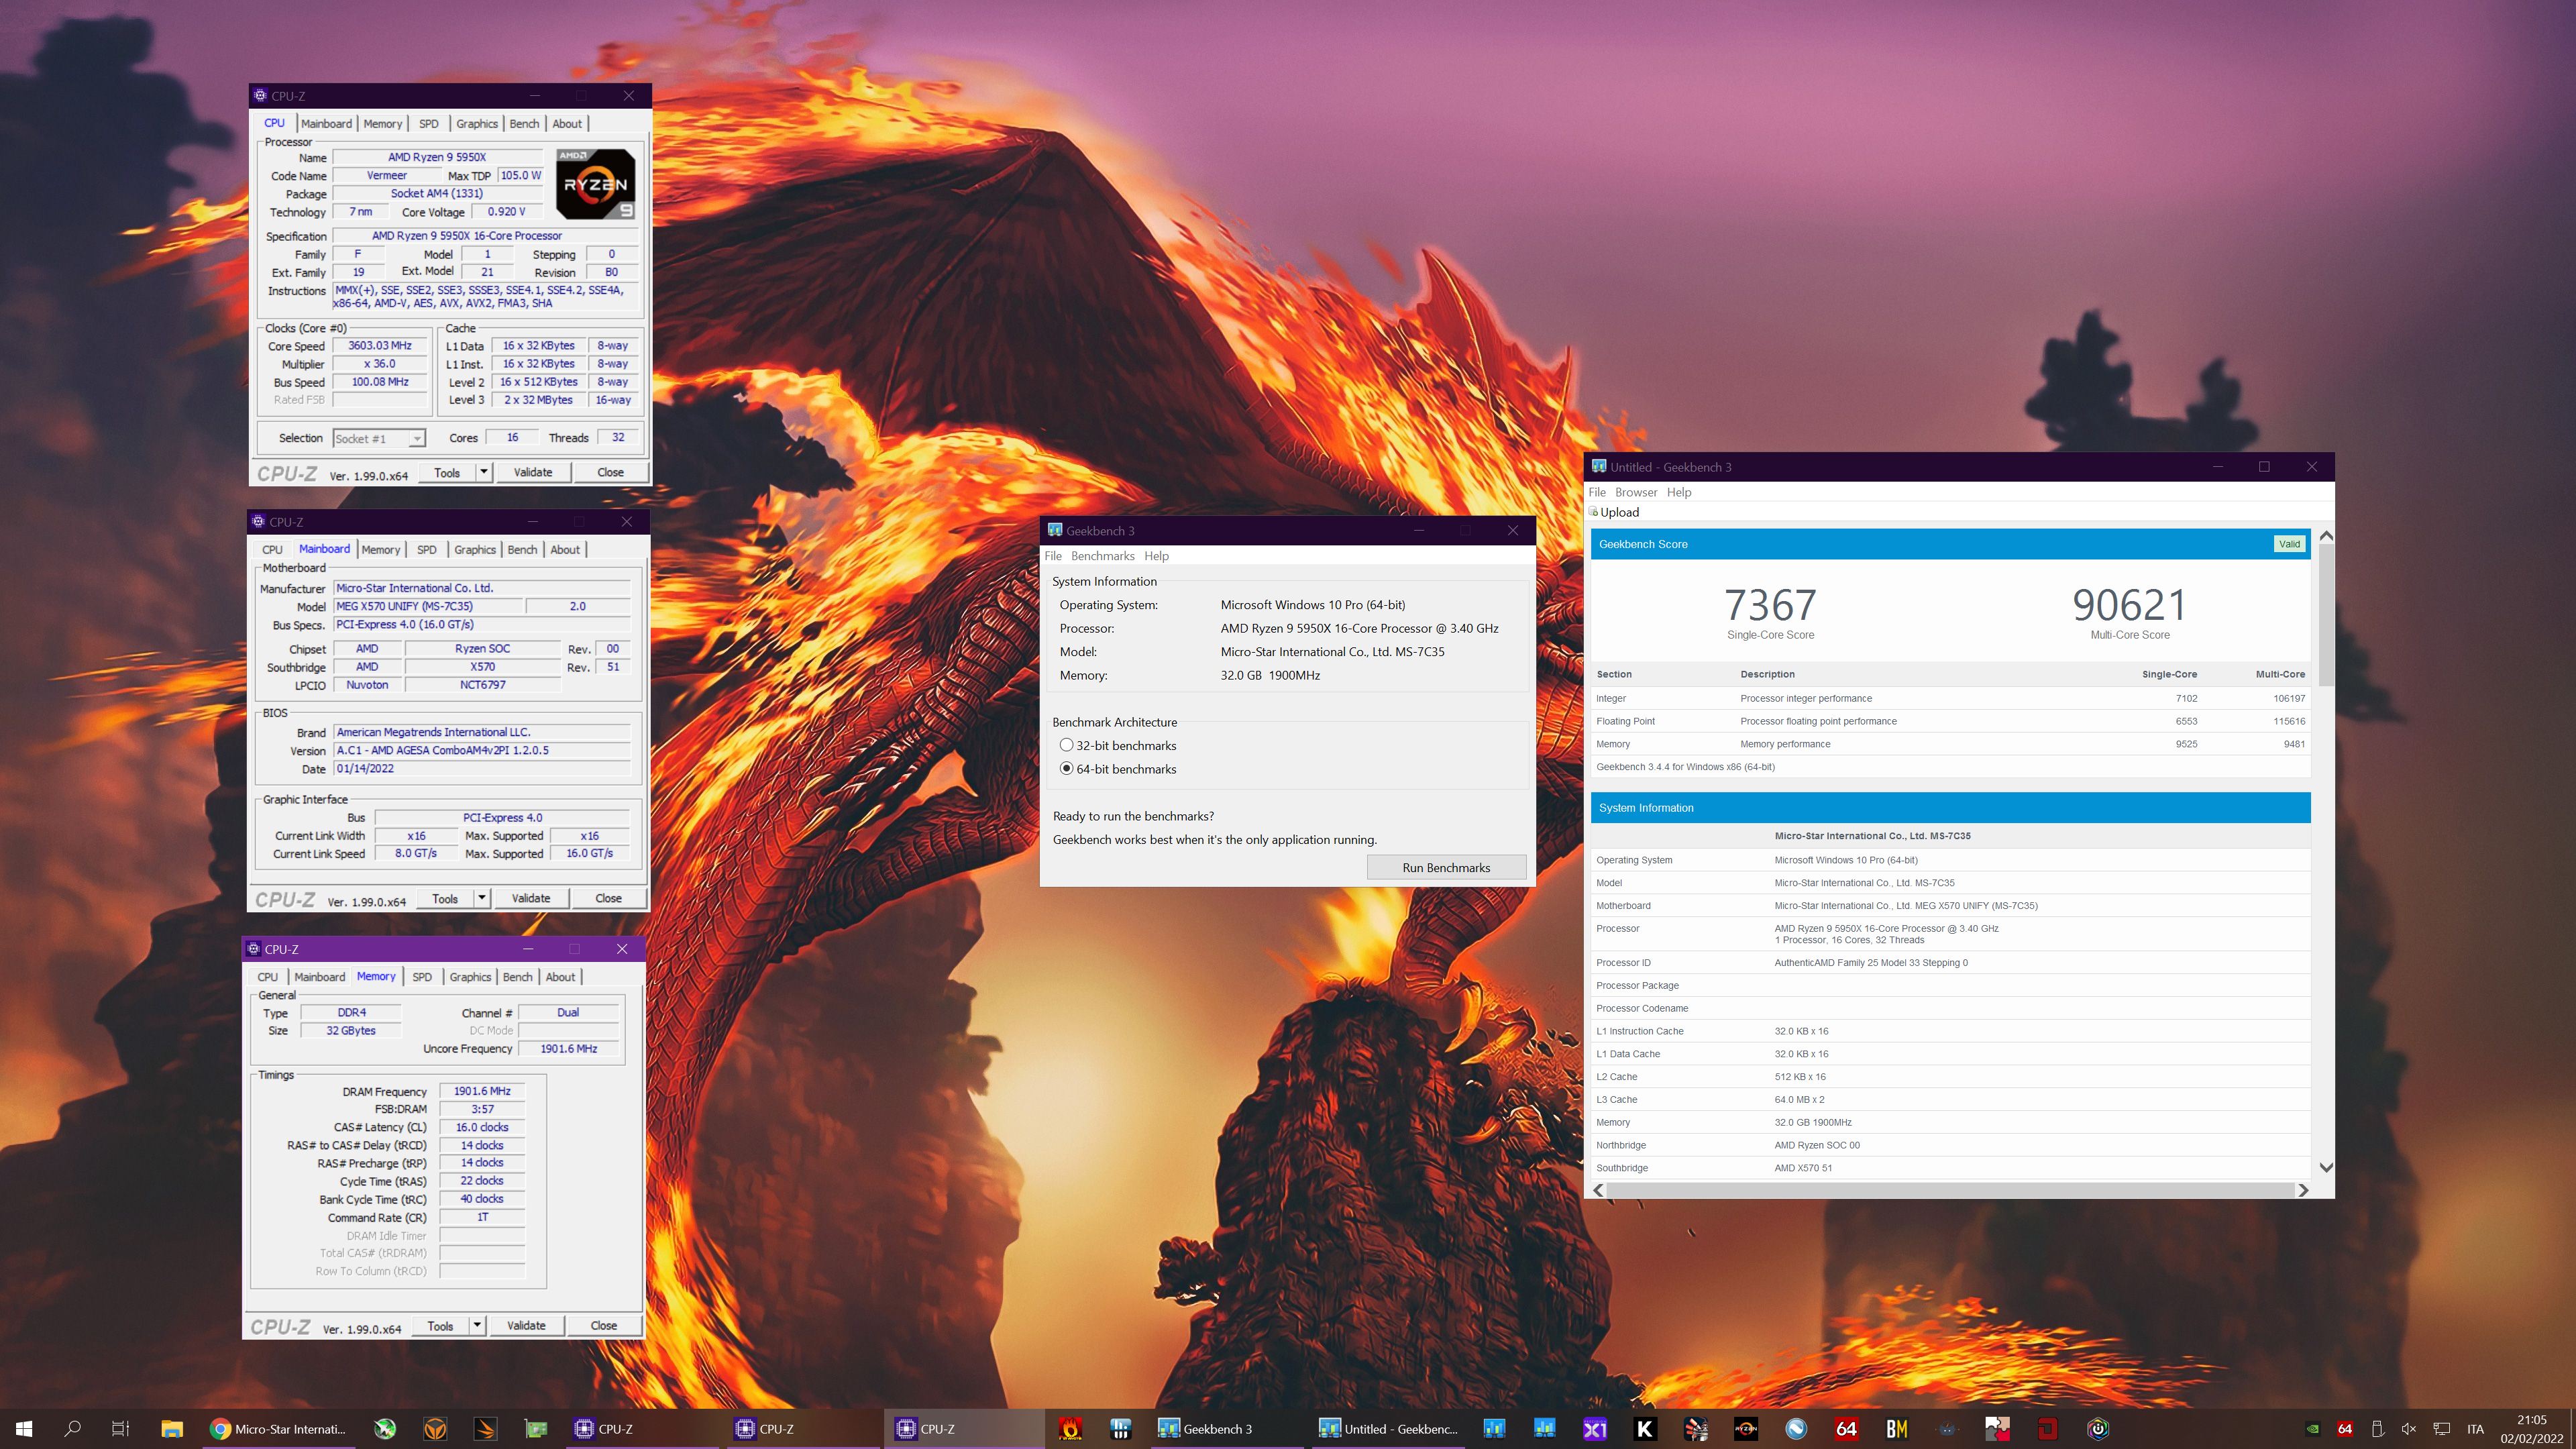Open EVGA Precision X1 taskbar icon

1595,1429
